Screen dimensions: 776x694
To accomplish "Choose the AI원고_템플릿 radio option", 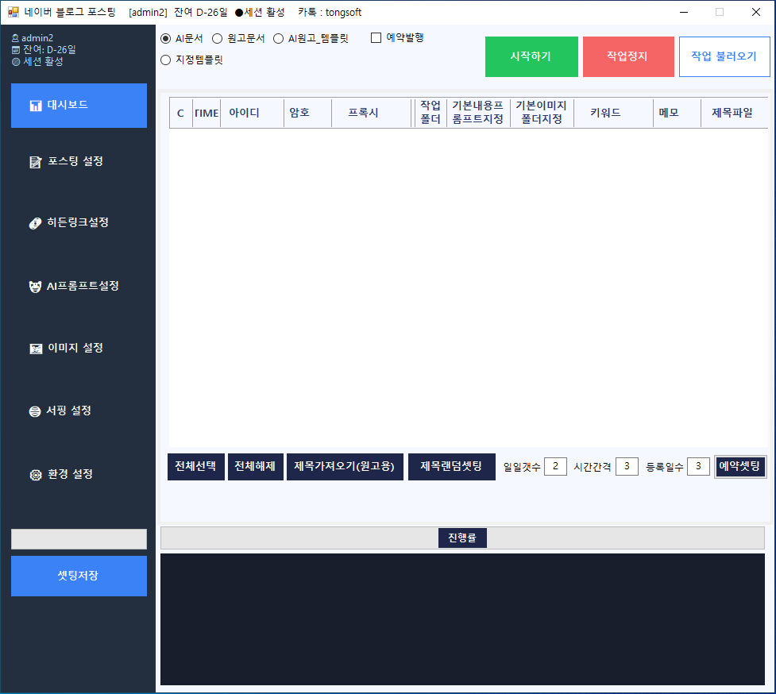I will pyautogui.click(x=279, y=38).
